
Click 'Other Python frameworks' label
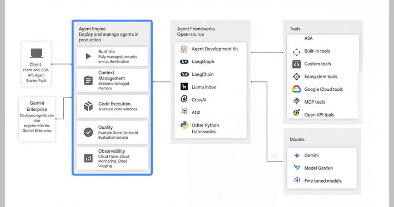point(205,128)
